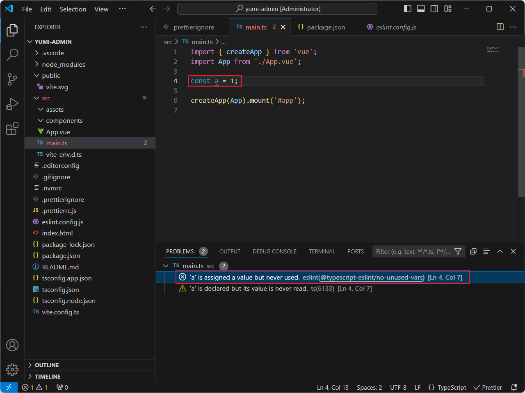The height and width of the screenshot is (393, 525).
Task: Select the ts(6133) warning row
Action: click(340, 289)
